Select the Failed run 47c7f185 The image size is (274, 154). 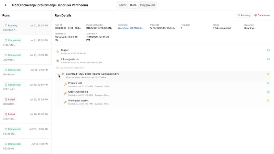(x=26, y=116)
